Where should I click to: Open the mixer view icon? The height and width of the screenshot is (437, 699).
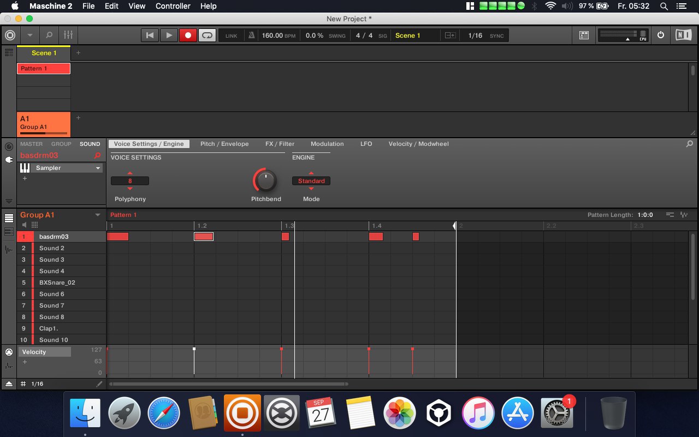click(x=68, y=36)
